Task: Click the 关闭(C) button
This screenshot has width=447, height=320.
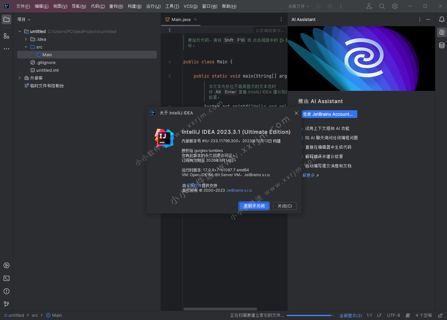Action: (285, 206)
